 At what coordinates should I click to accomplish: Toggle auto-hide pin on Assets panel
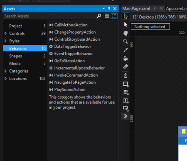(109, 9)
